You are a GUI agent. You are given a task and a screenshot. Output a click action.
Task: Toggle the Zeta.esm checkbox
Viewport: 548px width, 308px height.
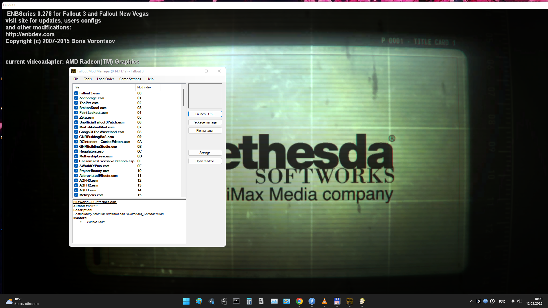click(76, 117)
